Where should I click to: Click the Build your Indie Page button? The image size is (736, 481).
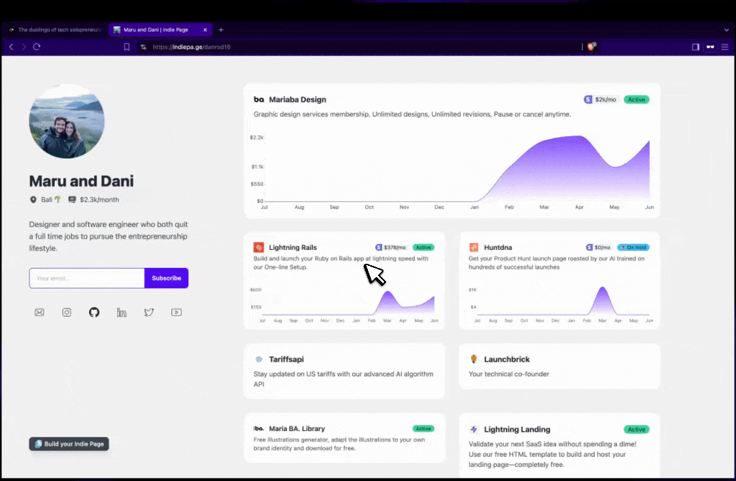[x=69, y=444]
